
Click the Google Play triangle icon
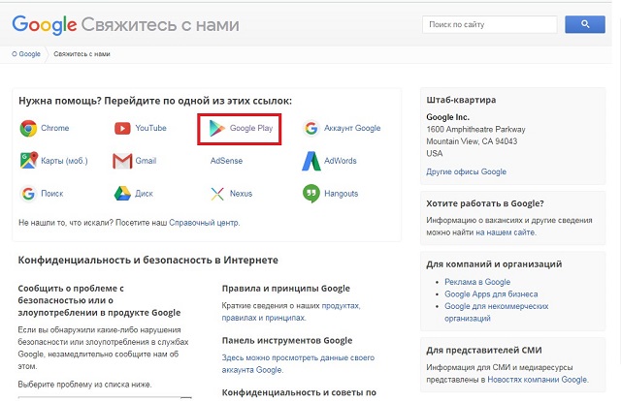[x=216, y=128]
